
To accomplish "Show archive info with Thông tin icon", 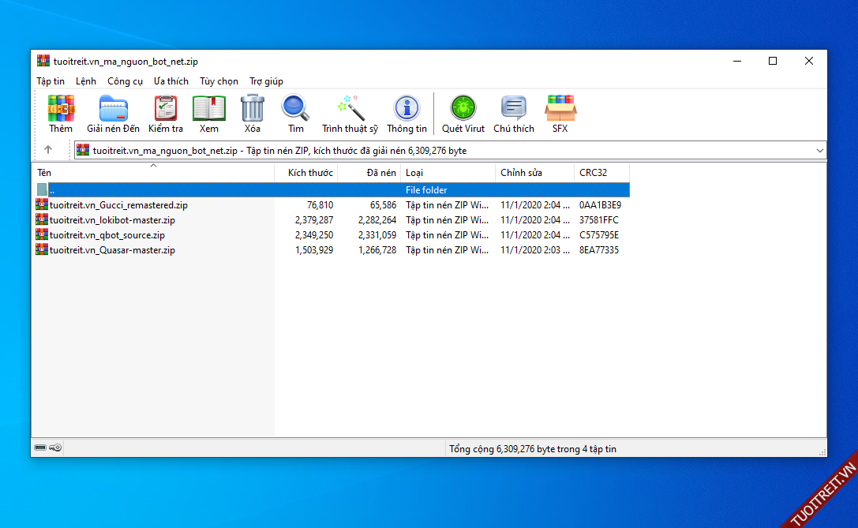I will pyautogui.click(x=407, y=114).
